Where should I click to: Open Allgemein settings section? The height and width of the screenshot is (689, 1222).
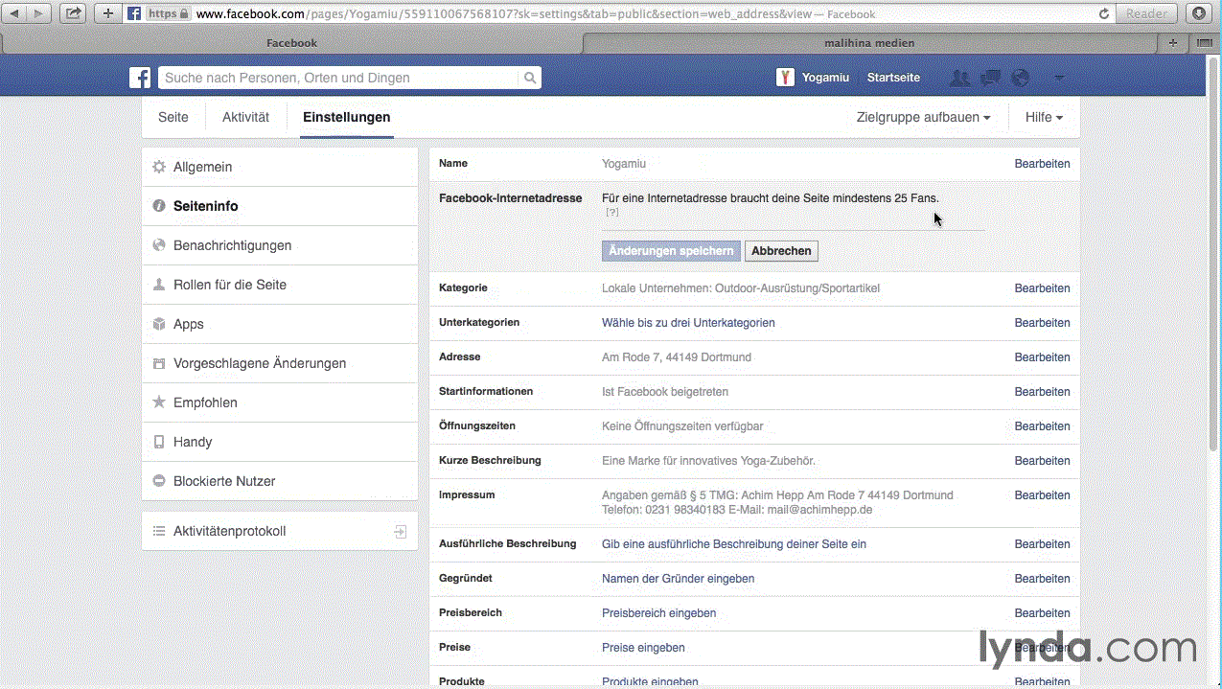(280, 167)
